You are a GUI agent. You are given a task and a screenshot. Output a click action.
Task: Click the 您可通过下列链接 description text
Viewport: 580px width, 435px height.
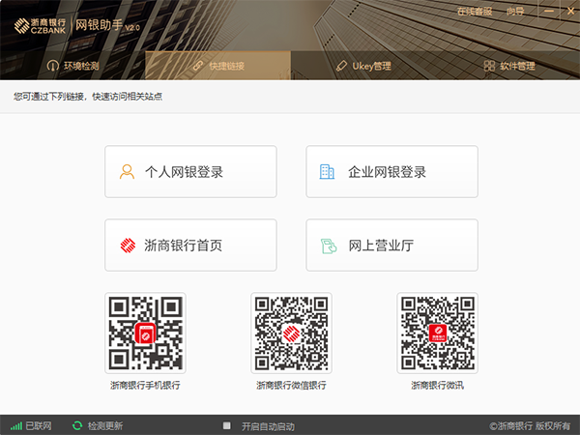tap(88, 97)
